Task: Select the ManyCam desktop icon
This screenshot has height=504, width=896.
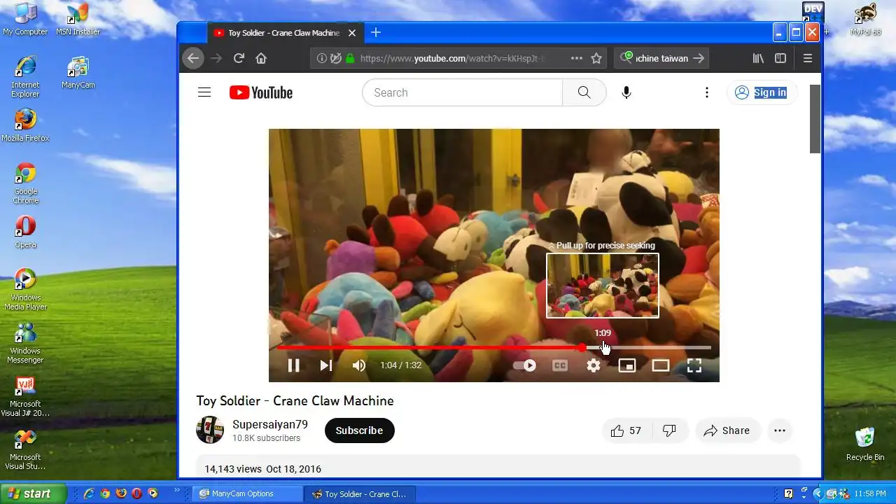Action: 78,72
